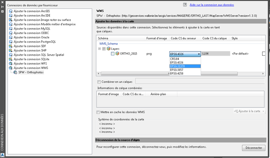Click the WMS_Schema entry
Image resolution: width=270 pixels, height=158 pixels.
pos(108,44)
